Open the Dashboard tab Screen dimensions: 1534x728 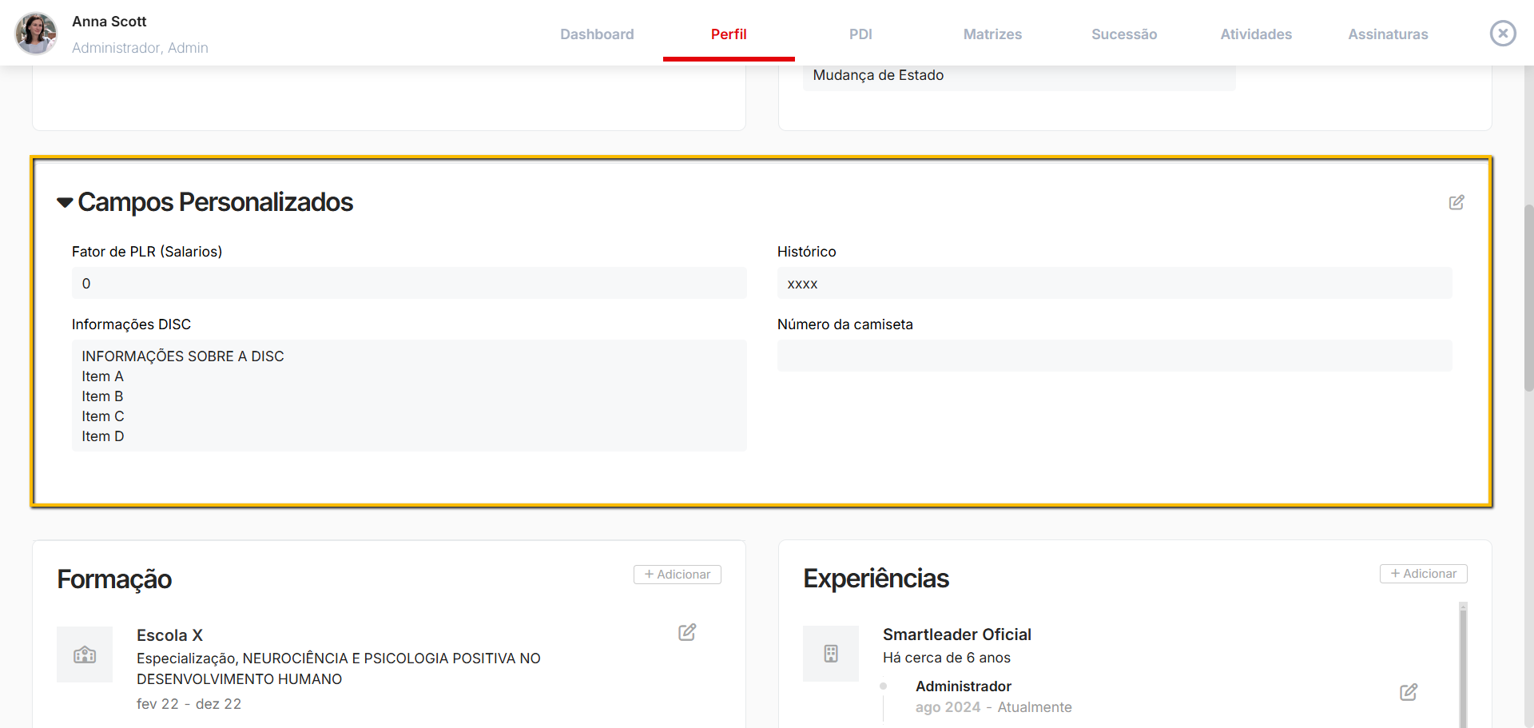click(597, 34)
